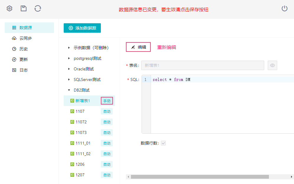This screenshot has width=294, height=184.
Task: Click the 手动 tag on 新增表1
Action: pyautogui.click(x=107, y=101)
